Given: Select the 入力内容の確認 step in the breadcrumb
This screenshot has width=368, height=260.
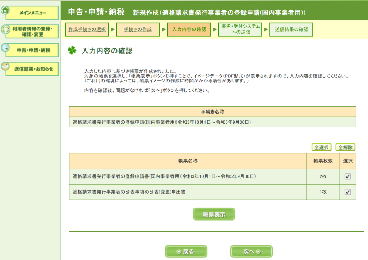Looking at the screenshot, I should point(189,29).
